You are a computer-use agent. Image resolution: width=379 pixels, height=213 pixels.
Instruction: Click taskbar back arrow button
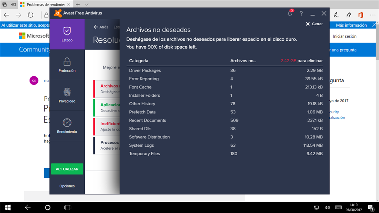click(x=28, y=207)
